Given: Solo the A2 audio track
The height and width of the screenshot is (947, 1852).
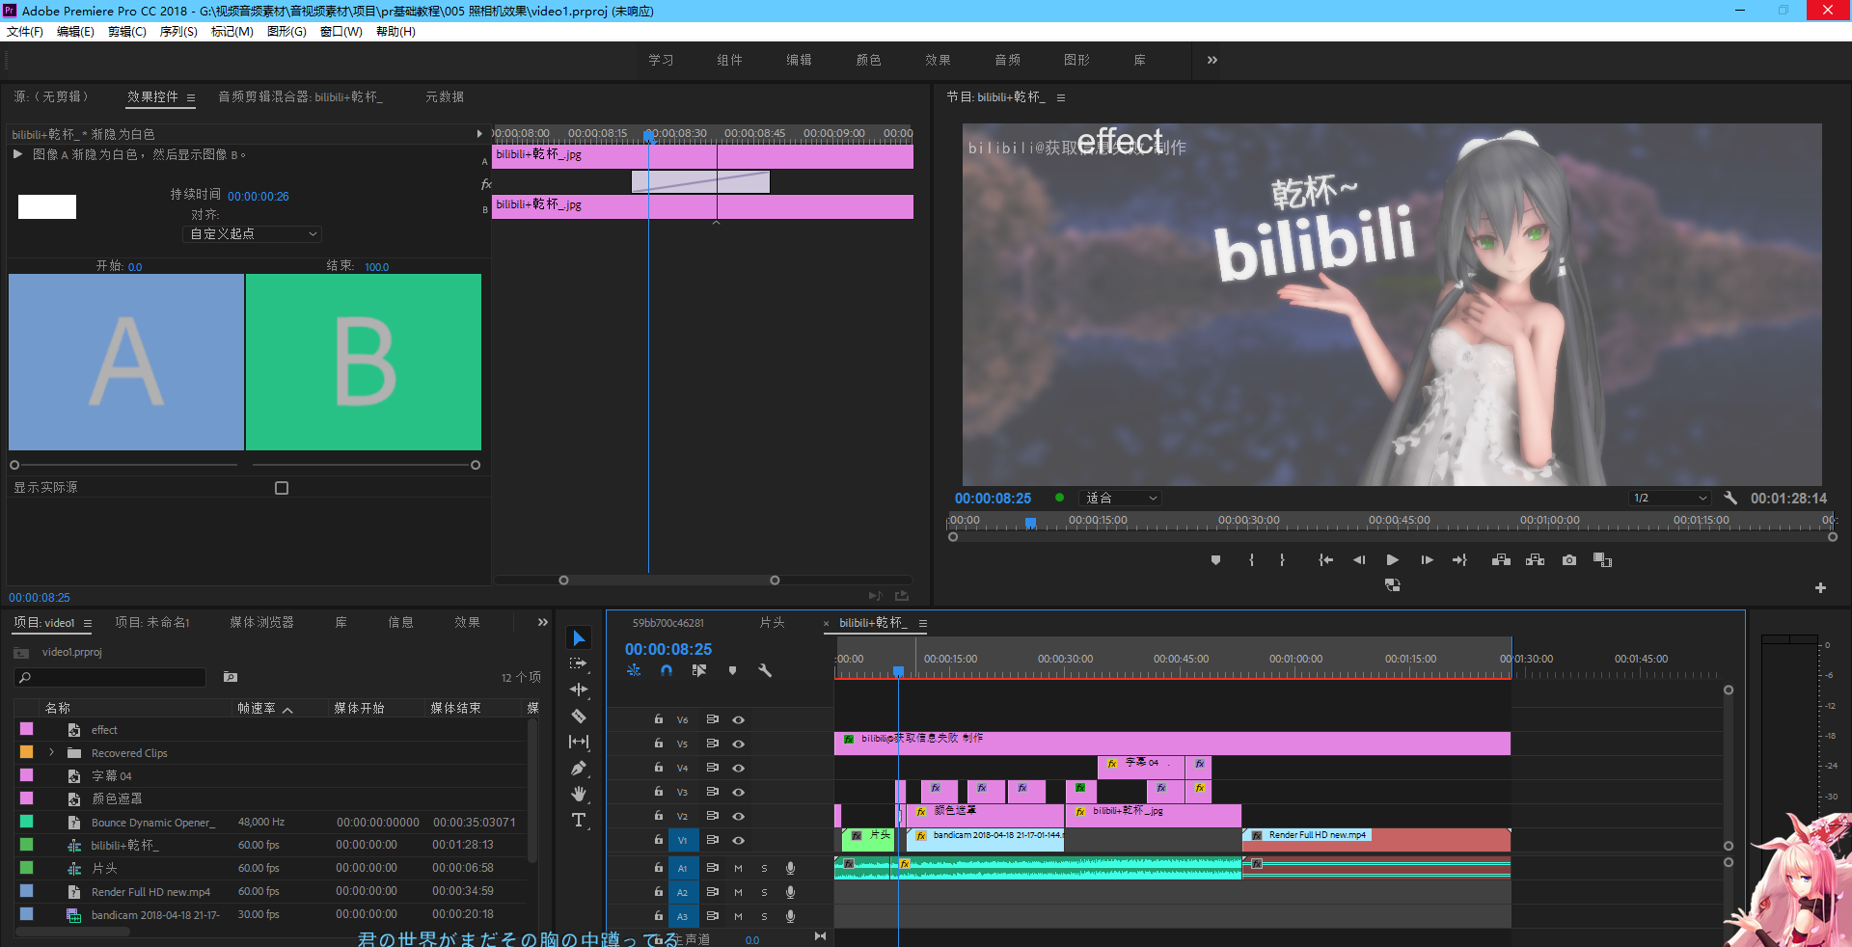Looking at the screenshot, I should pos(764,892).
